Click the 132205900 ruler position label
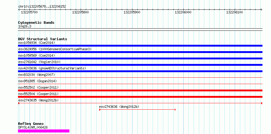 132,12
